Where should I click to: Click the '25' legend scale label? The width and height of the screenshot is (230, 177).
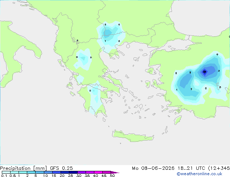70,176
